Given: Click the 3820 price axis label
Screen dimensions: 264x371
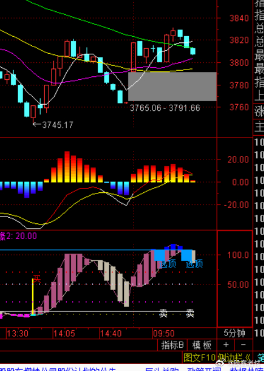Looking at the screenshot, I should coord(239,40).
